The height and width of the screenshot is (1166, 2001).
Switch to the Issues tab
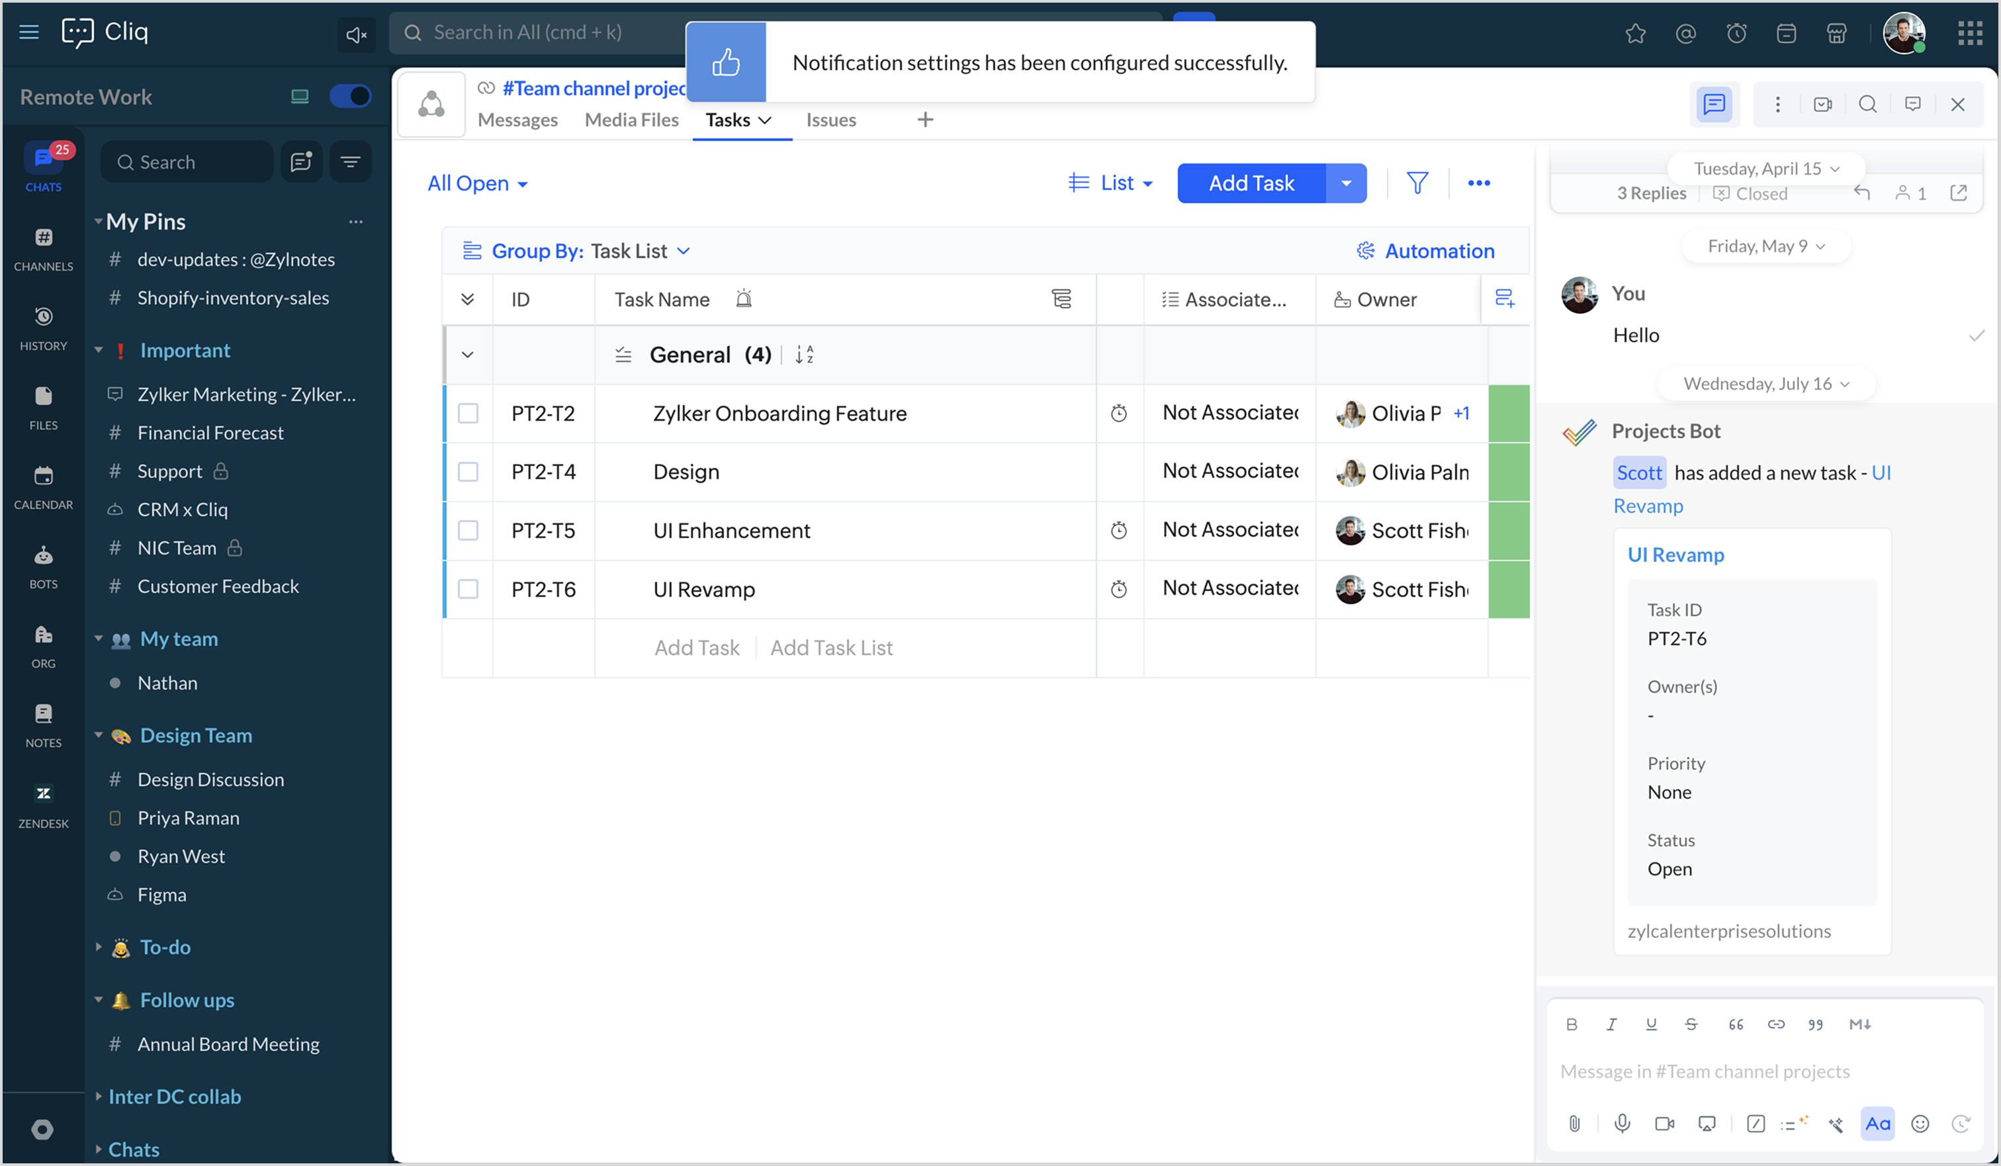click(x=830, y=120)
